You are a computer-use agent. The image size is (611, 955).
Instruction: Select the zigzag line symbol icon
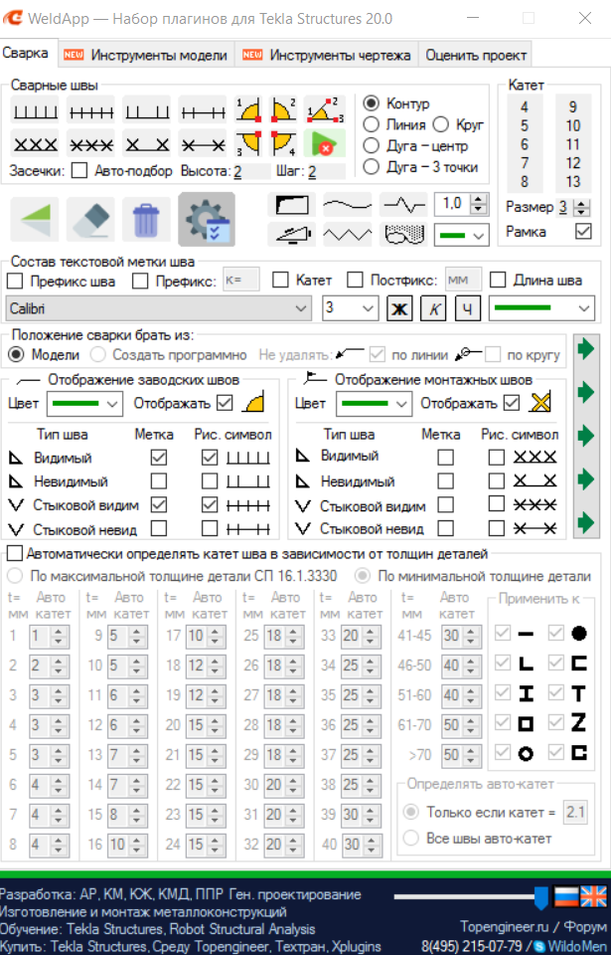[348, 234]
